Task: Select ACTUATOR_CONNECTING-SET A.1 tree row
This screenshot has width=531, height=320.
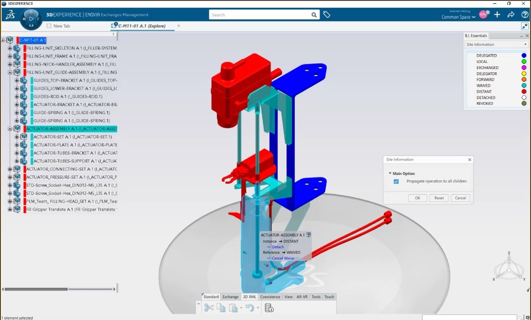Action: pyautogui.click(x=71, y=169)
